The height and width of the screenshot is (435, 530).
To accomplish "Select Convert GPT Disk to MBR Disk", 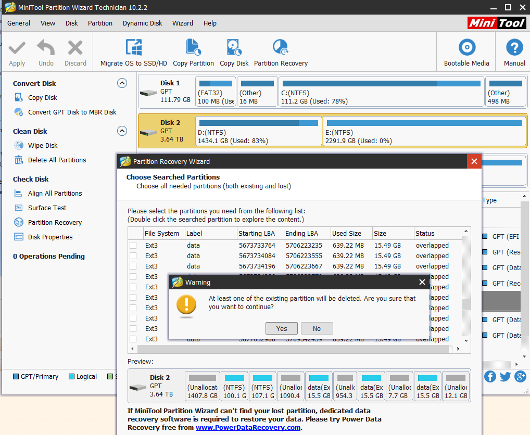I will [x=72, y=112].
